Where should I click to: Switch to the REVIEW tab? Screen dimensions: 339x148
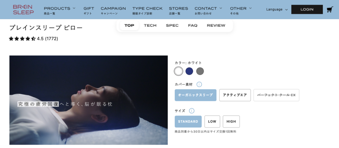[216, 25]
